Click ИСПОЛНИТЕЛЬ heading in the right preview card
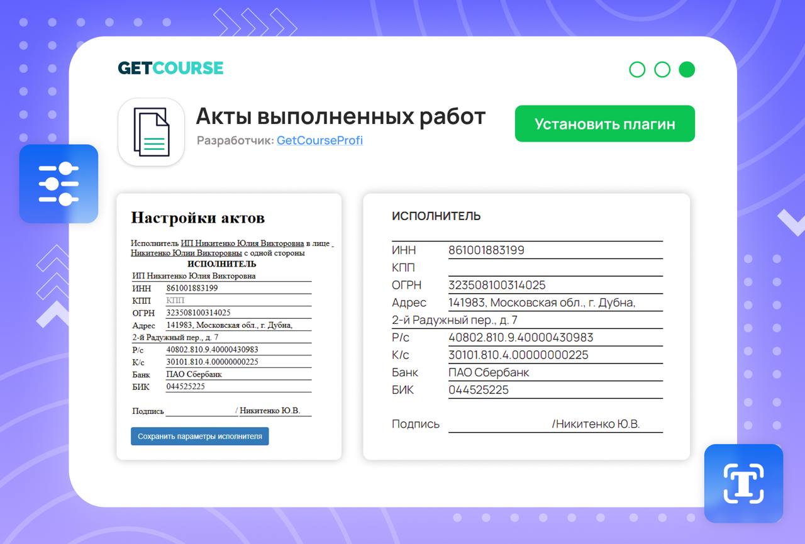This screenshot has height=544, width=805. 436,216
